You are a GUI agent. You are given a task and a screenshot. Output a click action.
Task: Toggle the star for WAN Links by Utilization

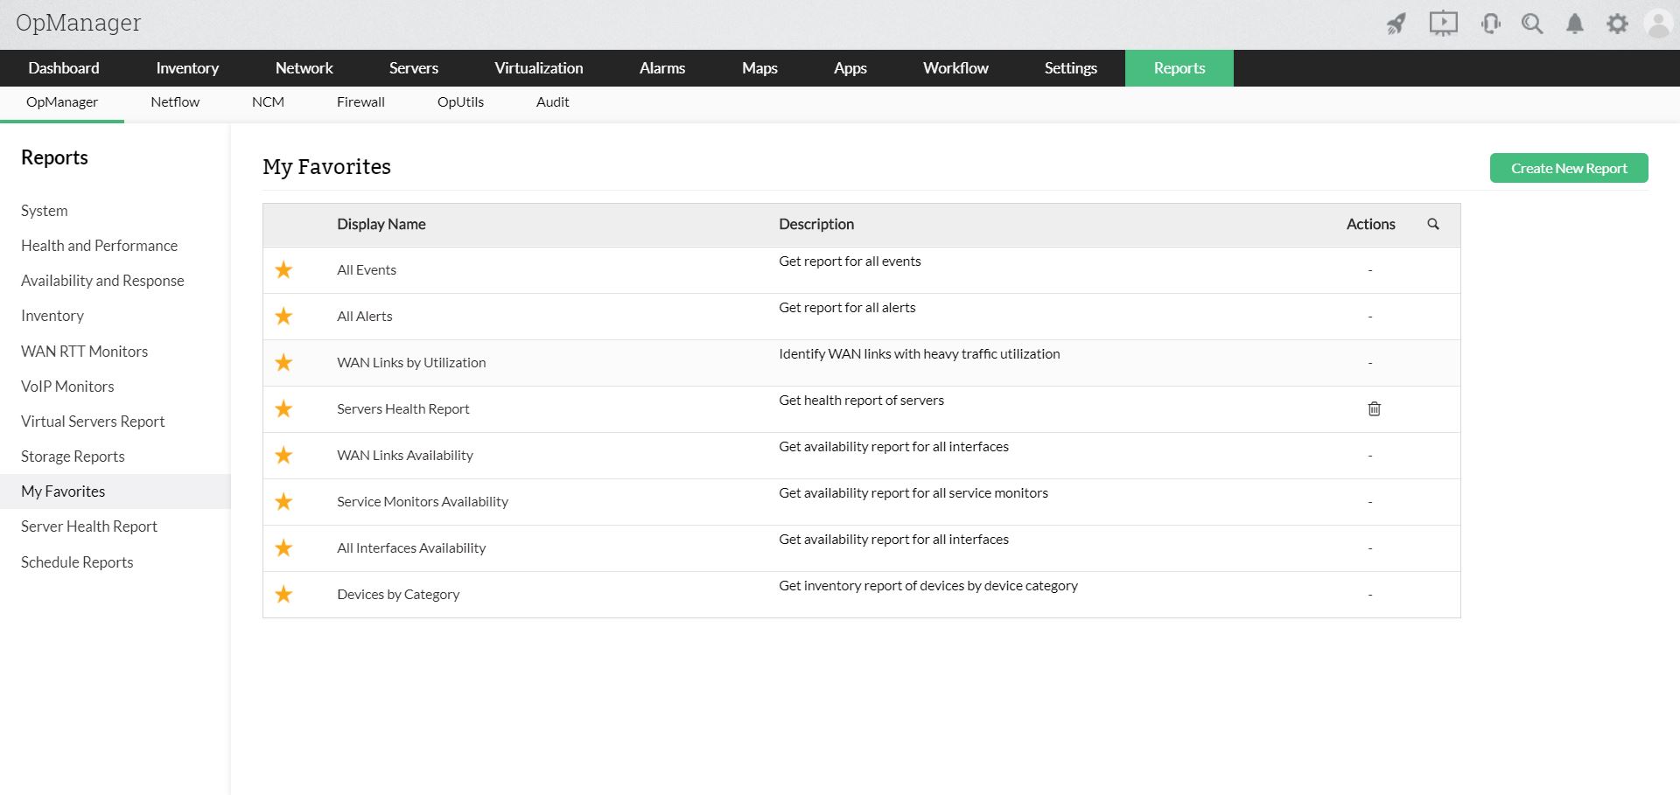pos(283,363)
